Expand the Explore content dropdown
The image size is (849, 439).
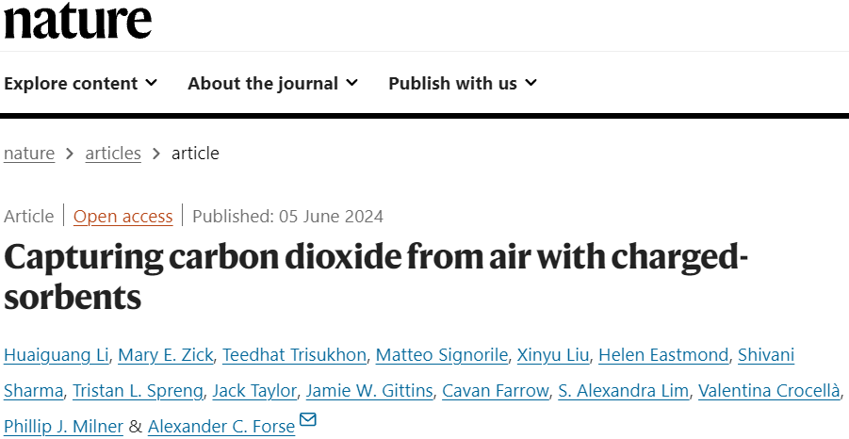tap(81, 83)
